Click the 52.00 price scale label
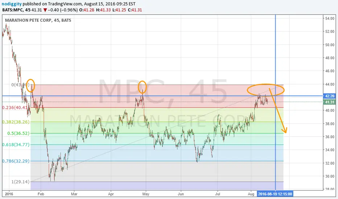This screenshot has height=199, width=338. coord(330,31)
